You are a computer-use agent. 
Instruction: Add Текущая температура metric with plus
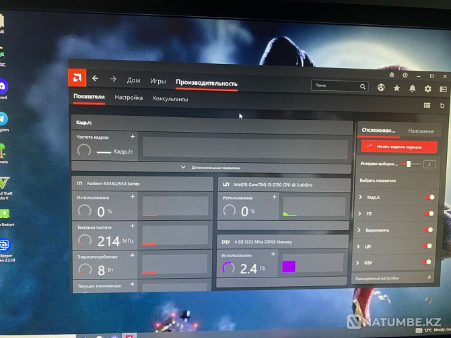pos(133,284)
